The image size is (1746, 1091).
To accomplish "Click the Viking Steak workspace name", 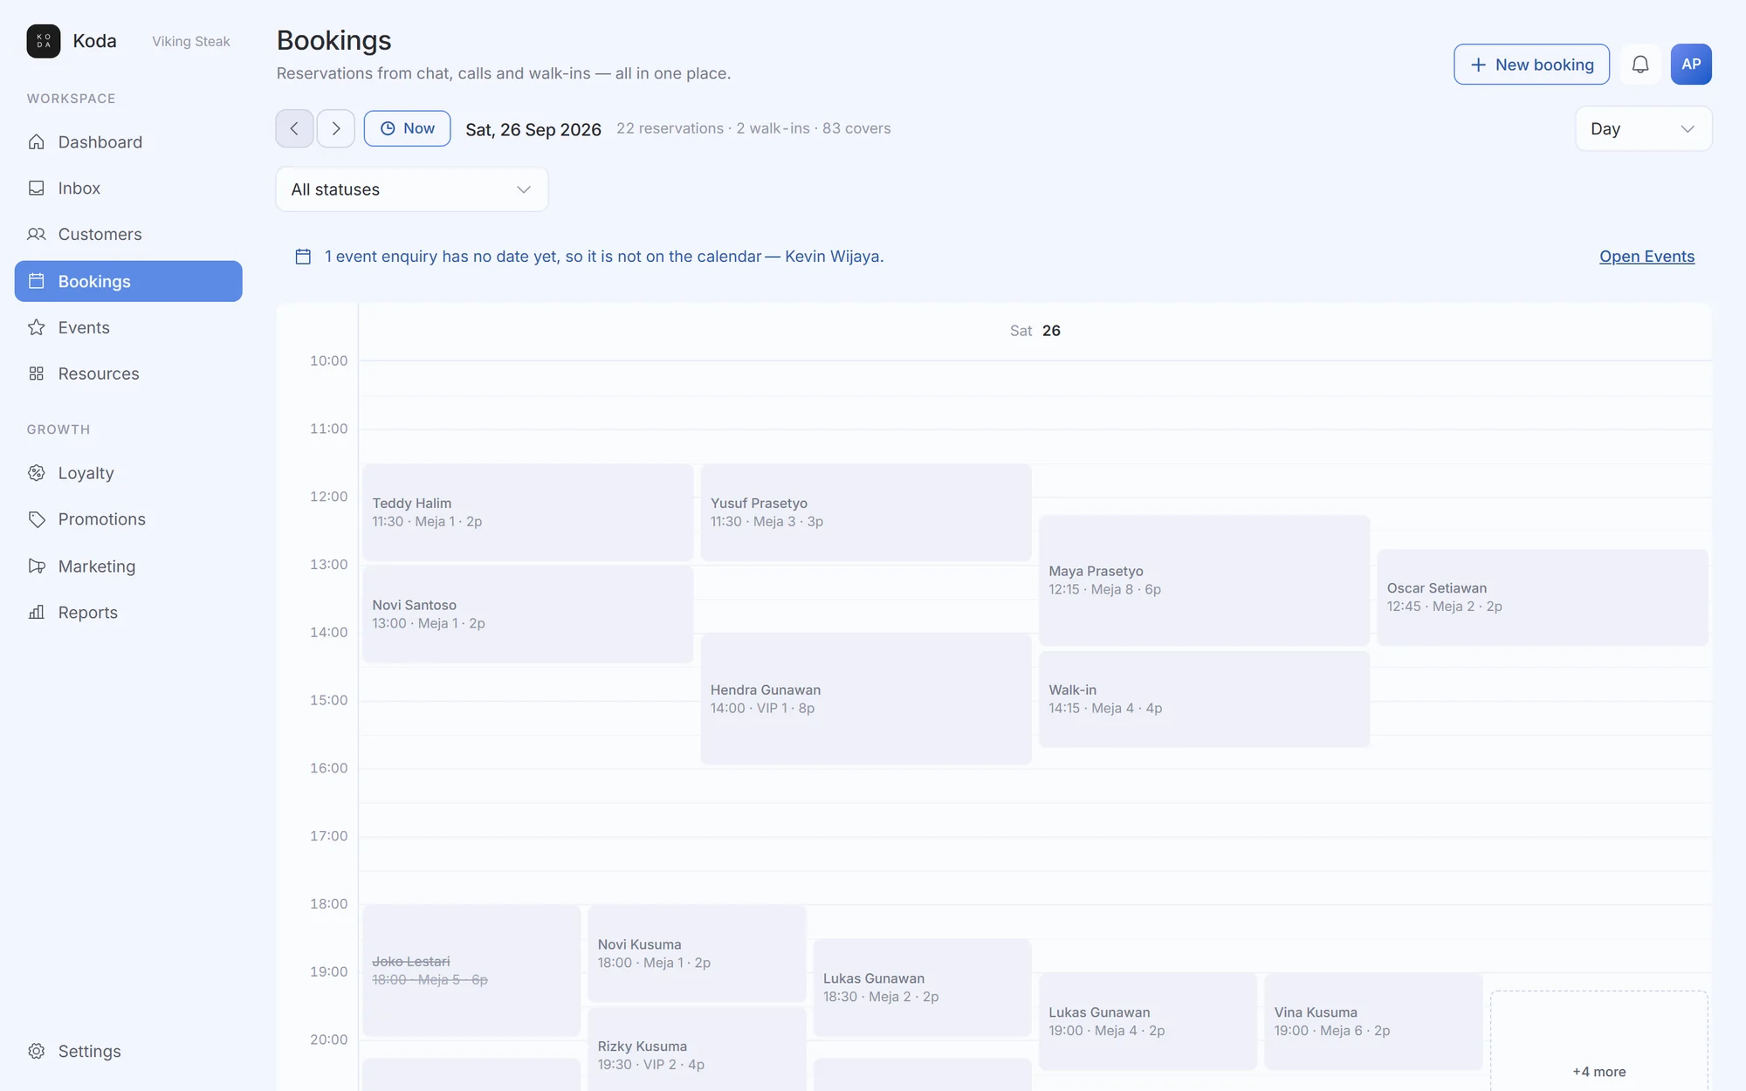I will (191, 41).
